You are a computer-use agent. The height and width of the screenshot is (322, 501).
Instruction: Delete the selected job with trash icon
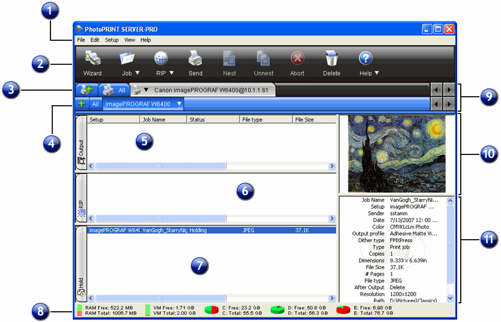coord(332,58)
